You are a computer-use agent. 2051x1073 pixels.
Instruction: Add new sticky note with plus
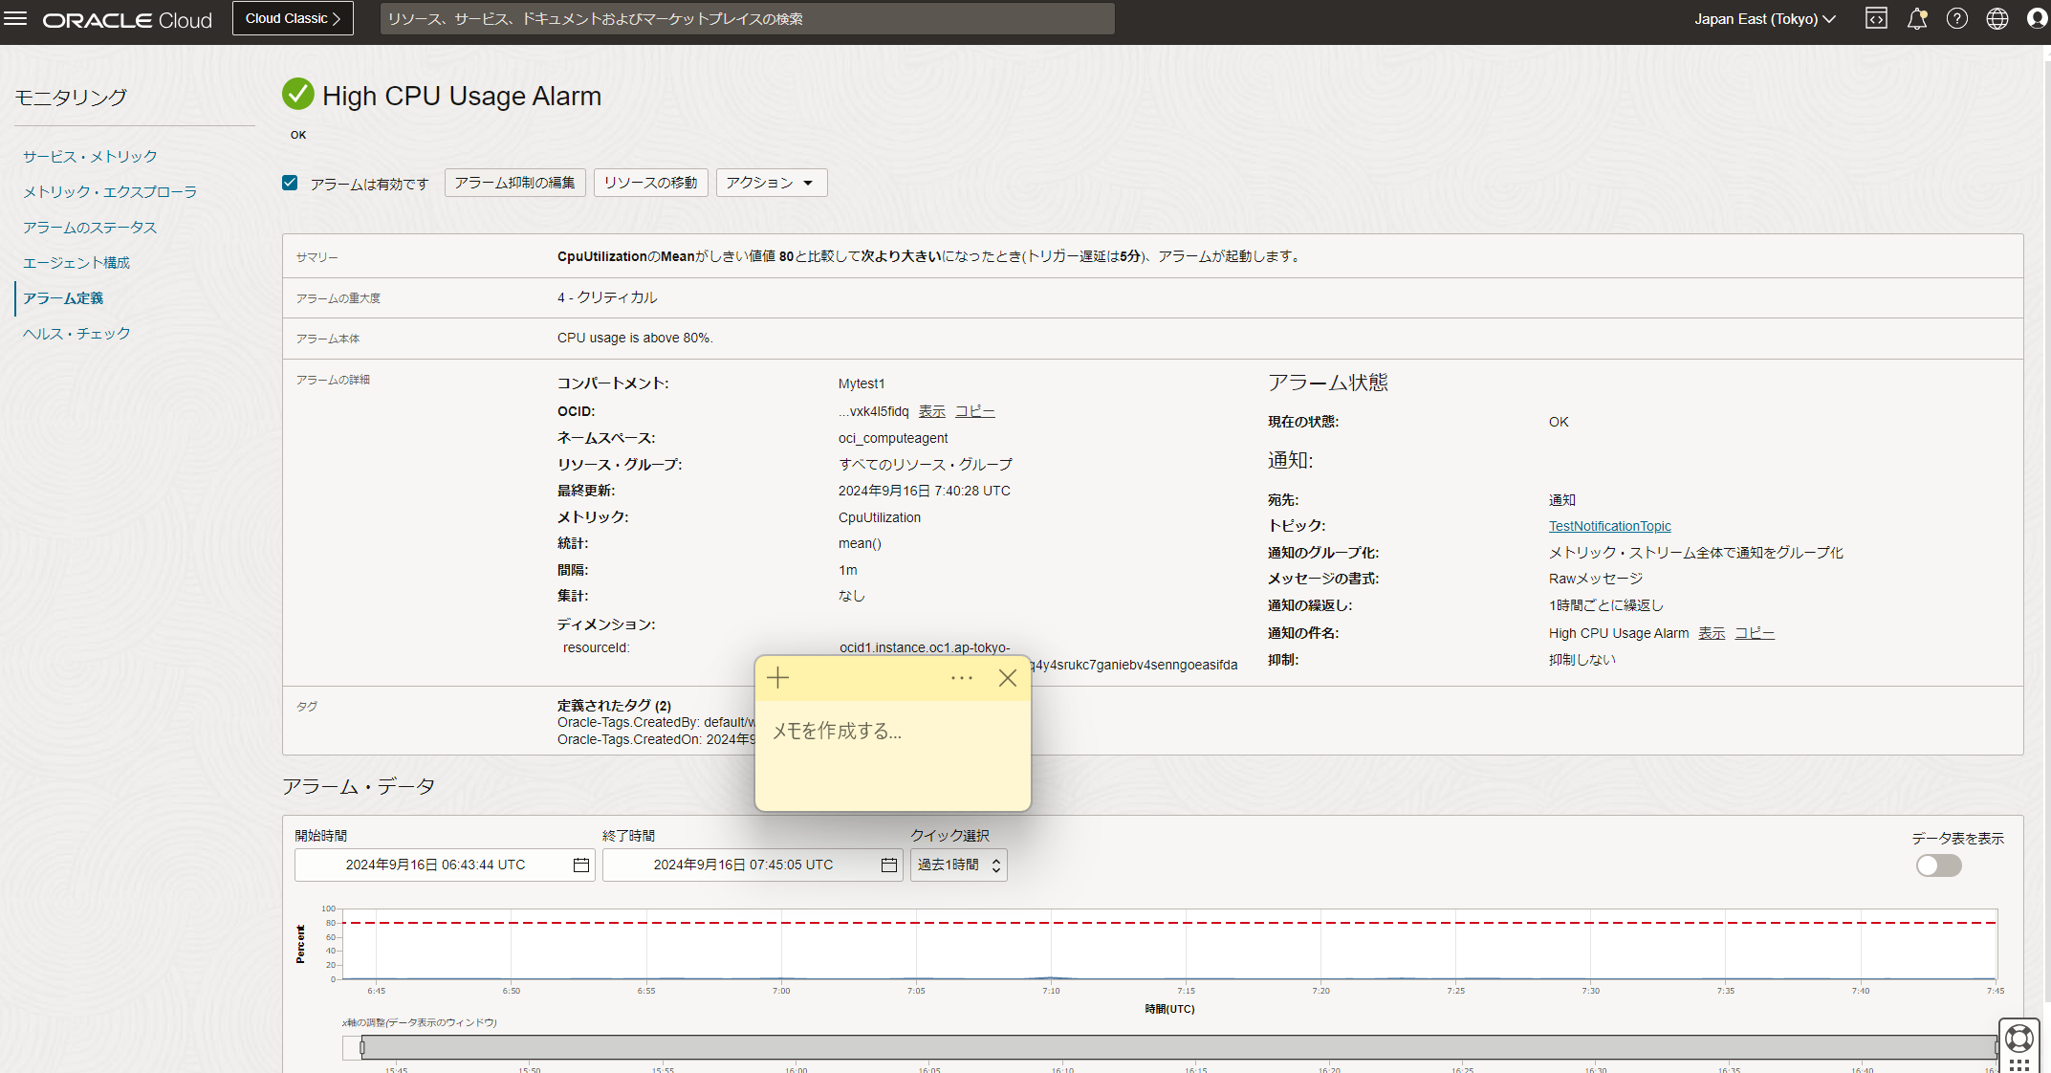(778, 678)
